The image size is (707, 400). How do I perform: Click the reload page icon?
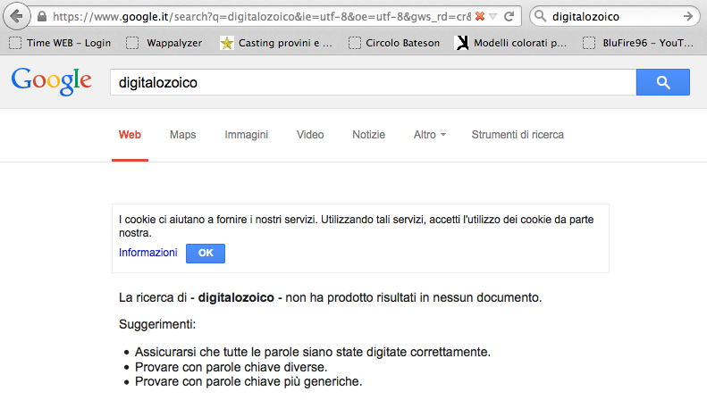pos(509,17)
